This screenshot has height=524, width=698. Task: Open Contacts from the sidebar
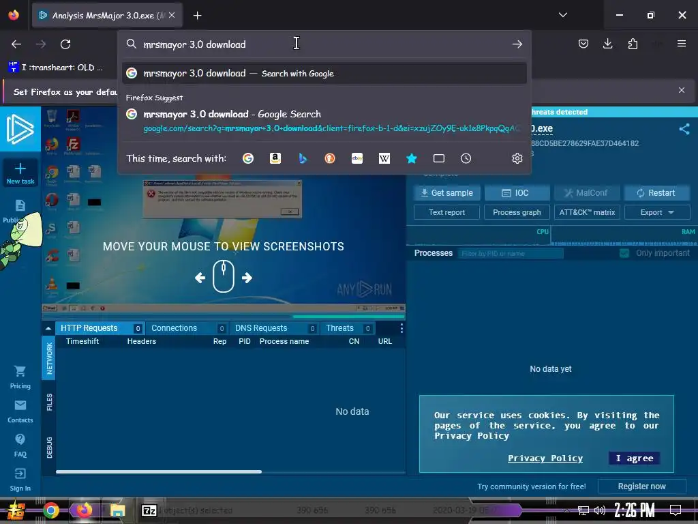tap(20, 411)
